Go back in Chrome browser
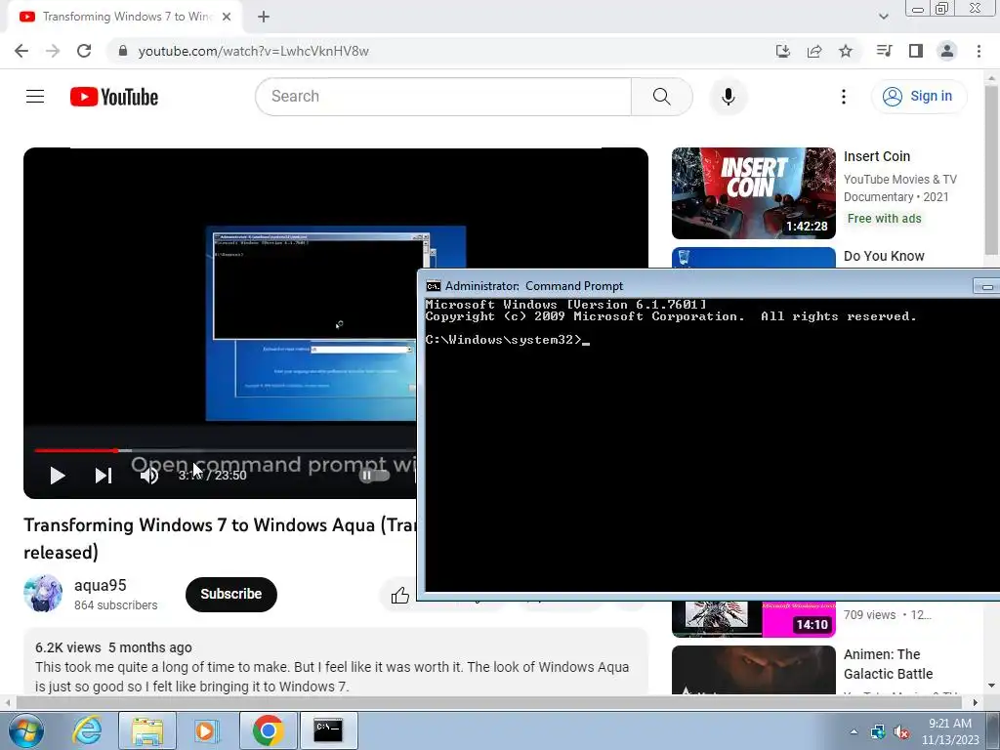The image size is (1000, 750). (21, 51)
